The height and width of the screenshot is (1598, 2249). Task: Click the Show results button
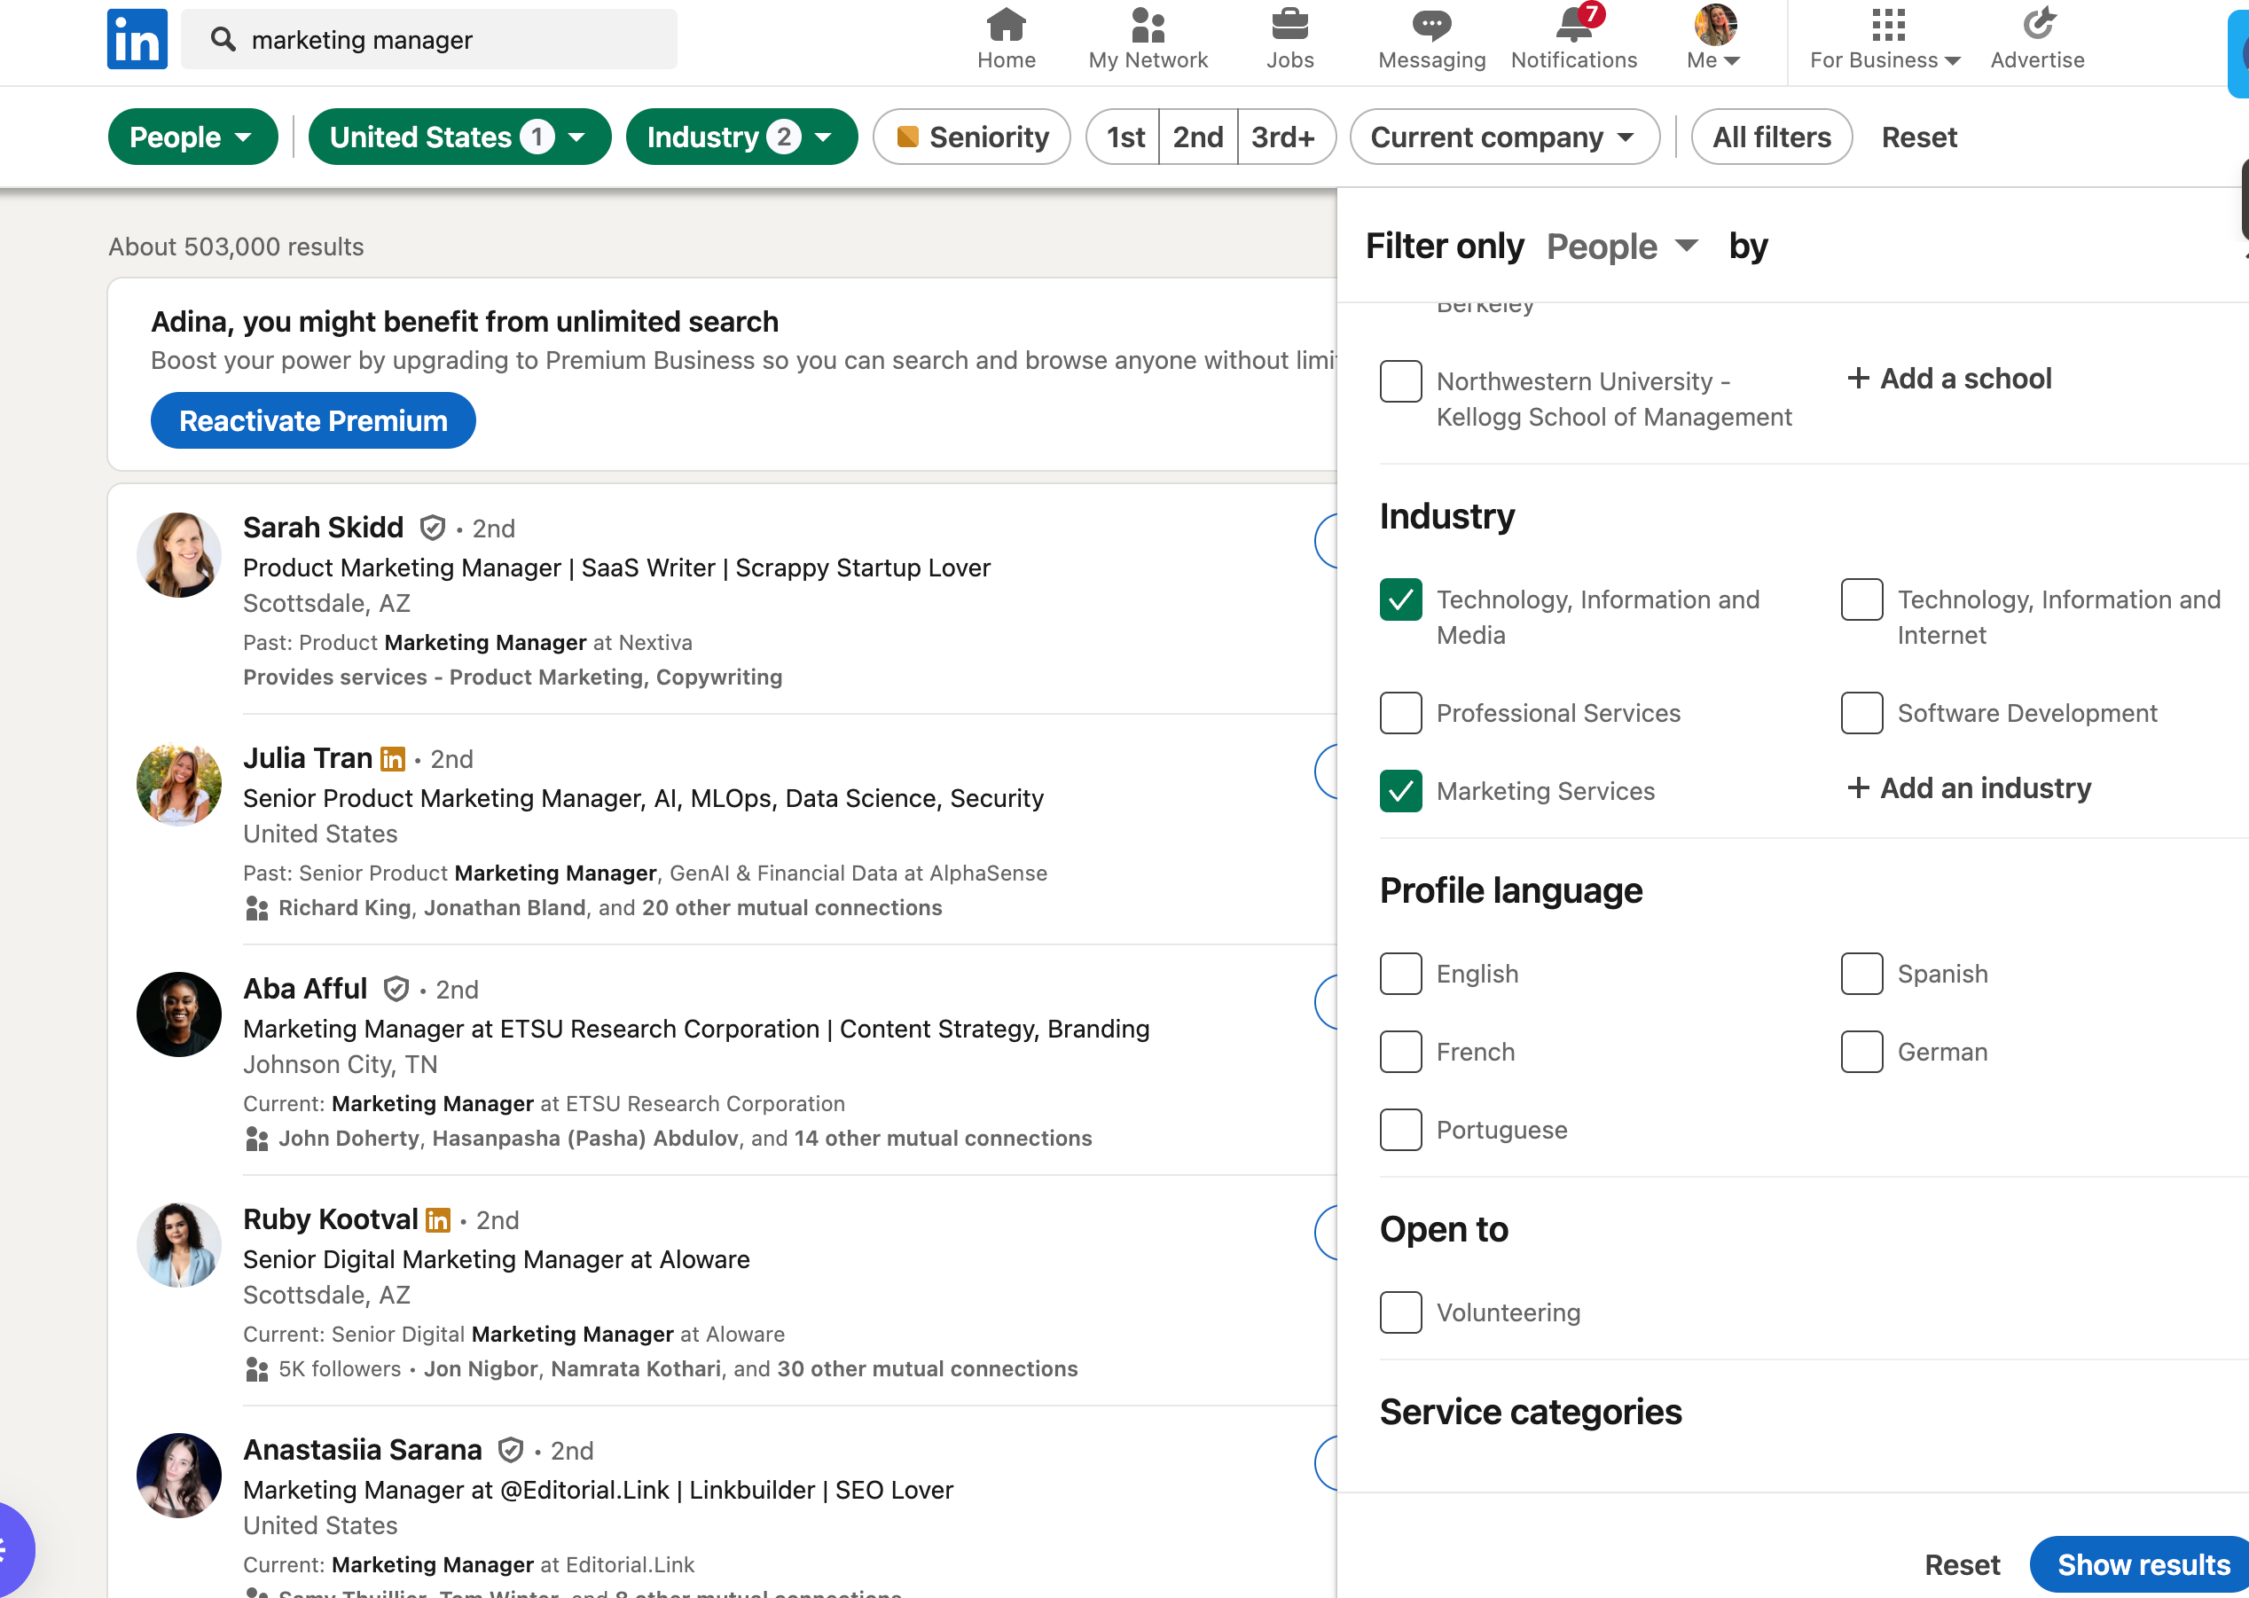[x=2142, y=1563]
